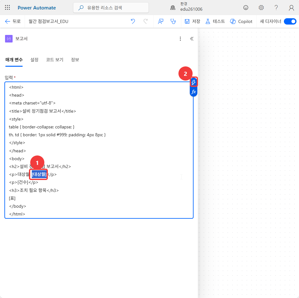Click the <title> line in the input
The image size is (299, 298).
pos(42,111)
